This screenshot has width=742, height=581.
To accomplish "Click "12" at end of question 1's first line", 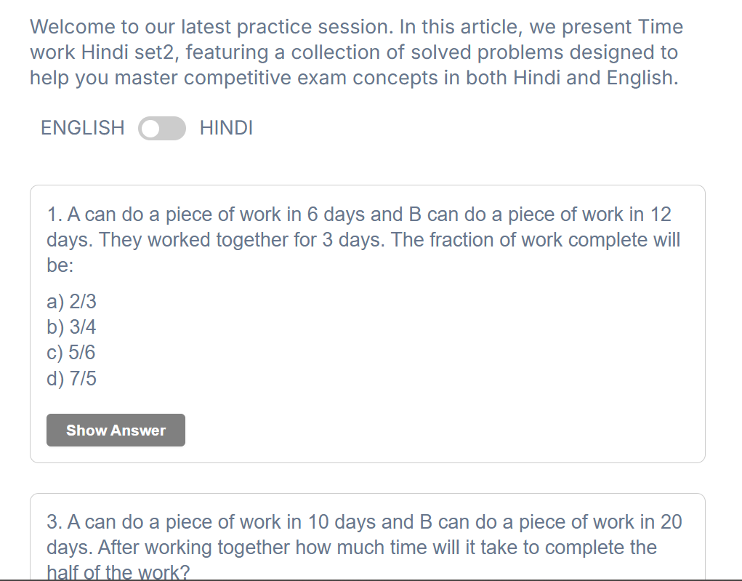I will coord(661,215).
